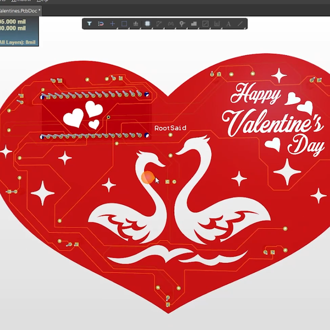Click the RootSaid silkscreen text

tap(170, 128)
